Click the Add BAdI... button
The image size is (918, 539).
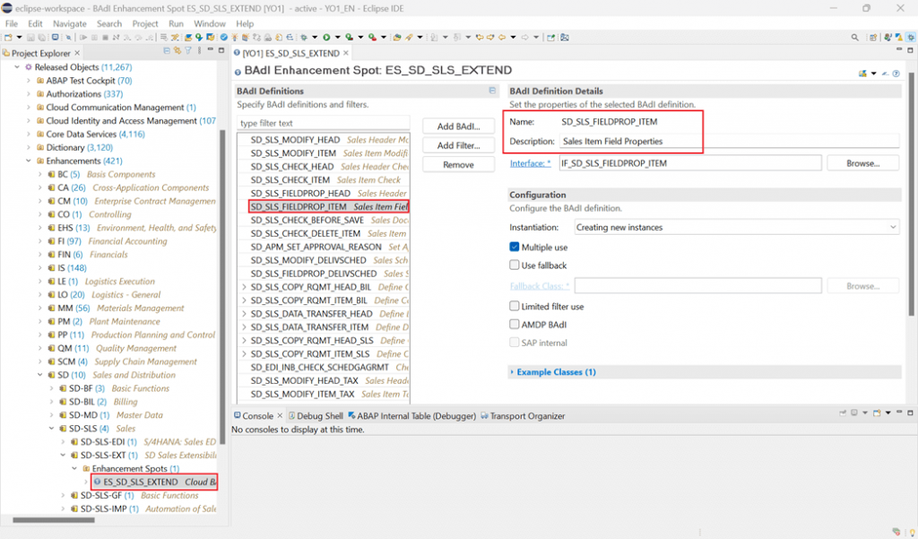pos(458,126)
